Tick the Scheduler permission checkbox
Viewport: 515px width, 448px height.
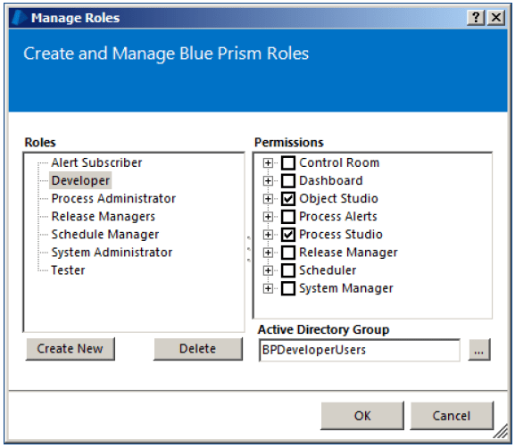(x=288, y=270)
